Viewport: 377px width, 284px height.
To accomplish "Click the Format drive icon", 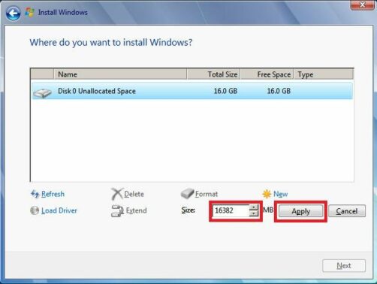I will [187, 193].
